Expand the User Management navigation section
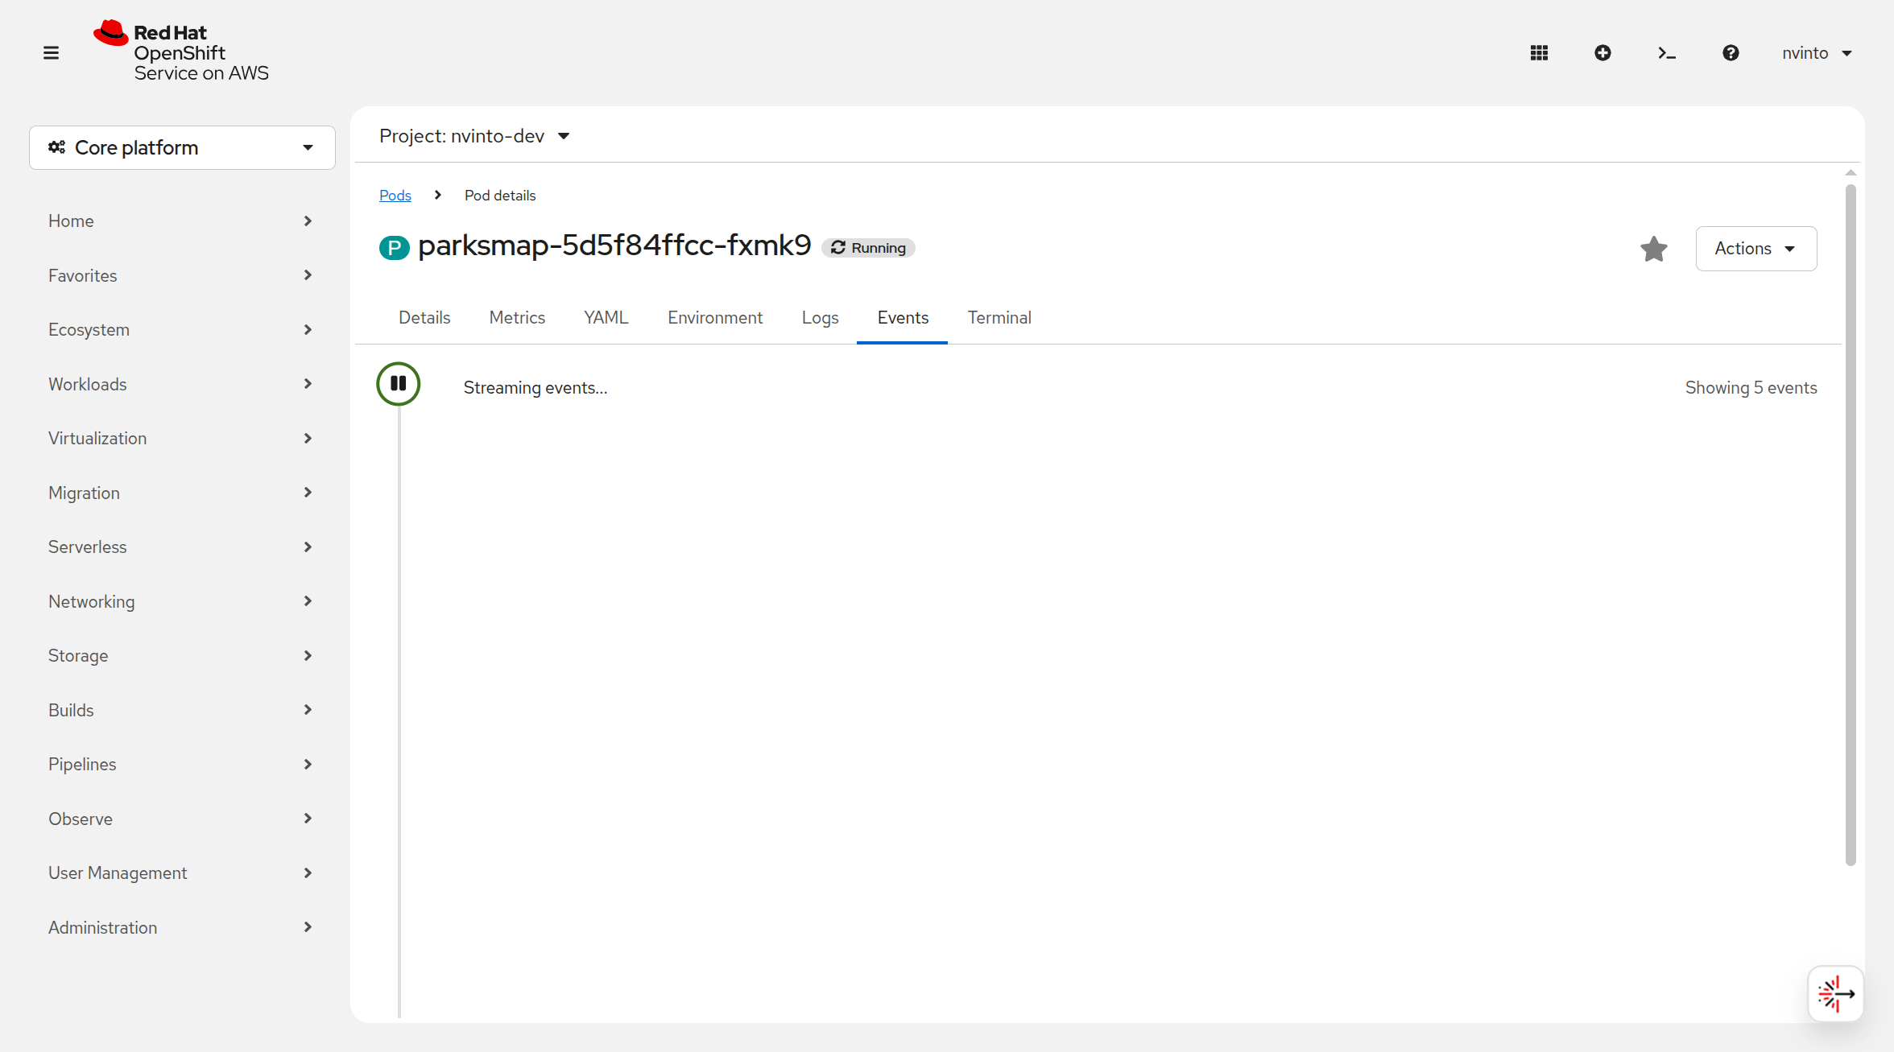The width and height of the screenshot is (1894, 1052). [x=180, y=873]
